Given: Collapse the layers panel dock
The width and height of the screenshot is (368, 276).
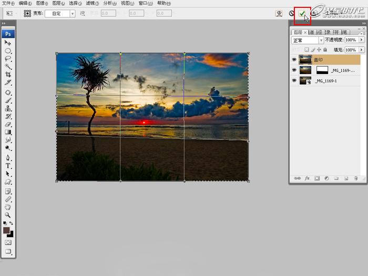Looking at the screenshot, I should click(x=364, y=23).
